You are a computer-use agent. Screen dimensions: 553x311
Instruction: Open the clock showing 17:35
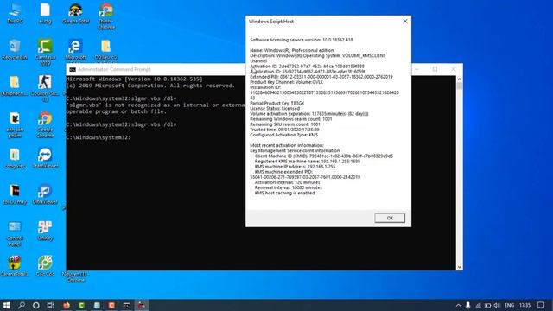524,305
